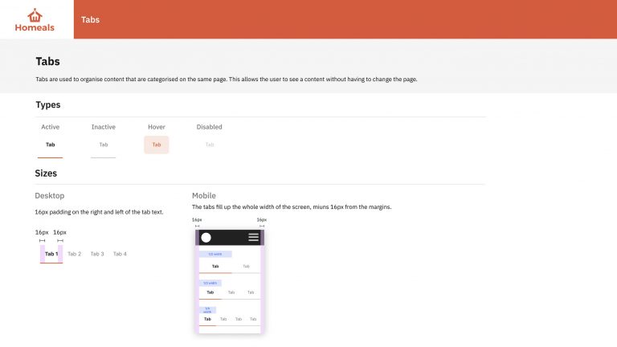Open the hamburger menu in mobile mockup
The height and width of the screenshot is (347, 617).
coord(253,237)
